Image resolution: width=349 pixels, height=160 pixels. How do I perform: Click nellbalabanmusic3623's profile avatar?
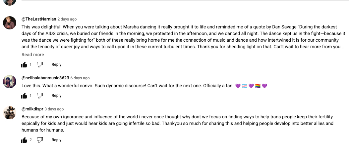pyautogui.click(x=10, y=82)
